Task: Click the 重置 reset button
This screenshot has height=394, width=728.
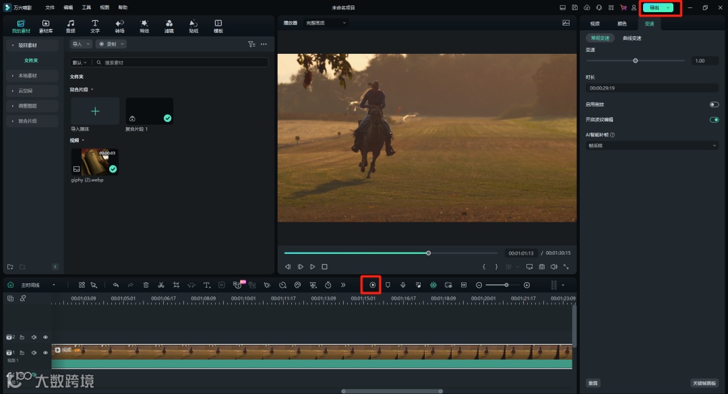Action: pyautogui.click(x=593, y=383)
